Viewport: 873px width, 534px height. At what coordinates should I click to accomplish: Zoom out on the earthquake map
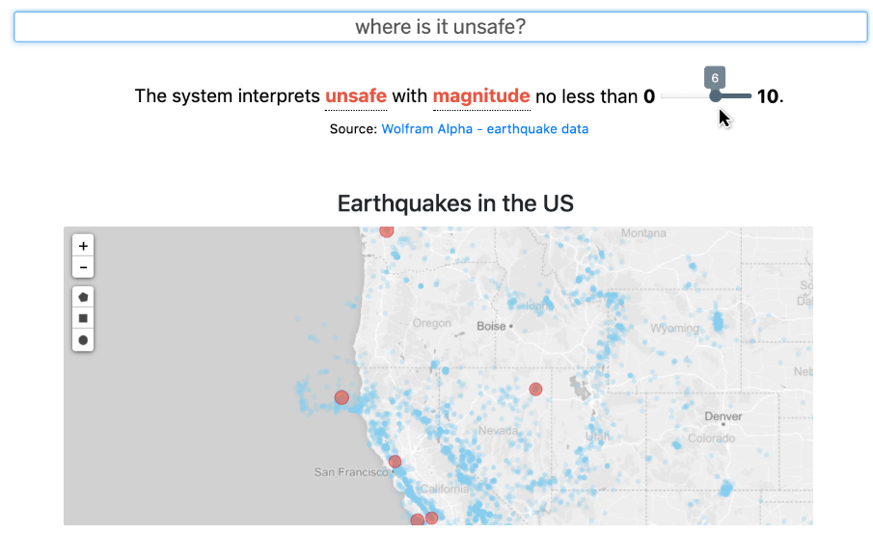[x=84, y=267]
